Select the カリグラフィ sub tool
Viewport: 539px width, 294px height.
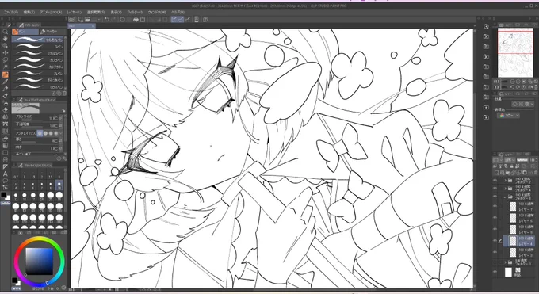[38, 67]
